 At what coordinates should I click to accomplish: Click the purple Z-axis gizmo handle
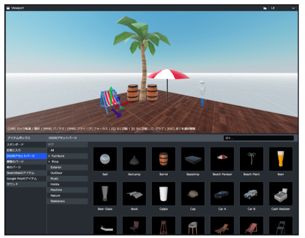117,113
